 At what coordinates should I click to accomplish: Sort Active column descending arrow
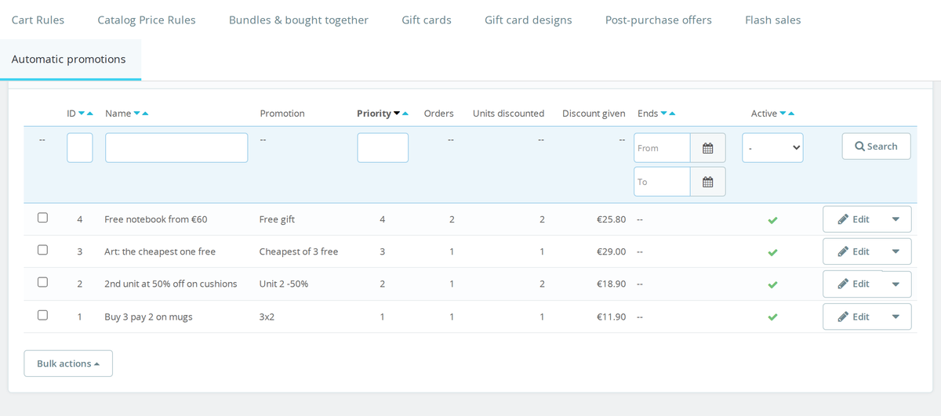(x=783, y=114)
